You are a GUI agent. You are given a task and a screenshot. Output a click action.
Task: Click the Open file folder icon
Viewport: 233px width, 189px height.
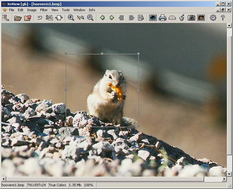[x=18, y=17]
